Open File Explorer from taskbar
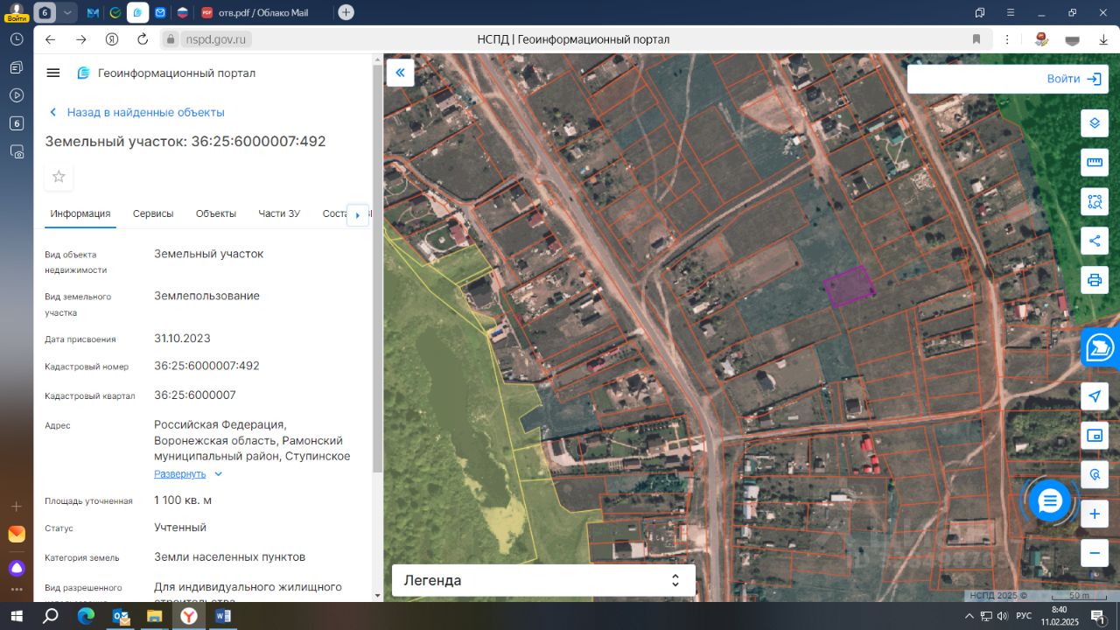The height and width of the screenshot is (630, 1120). pyautogui.click(x=154, y=616)
